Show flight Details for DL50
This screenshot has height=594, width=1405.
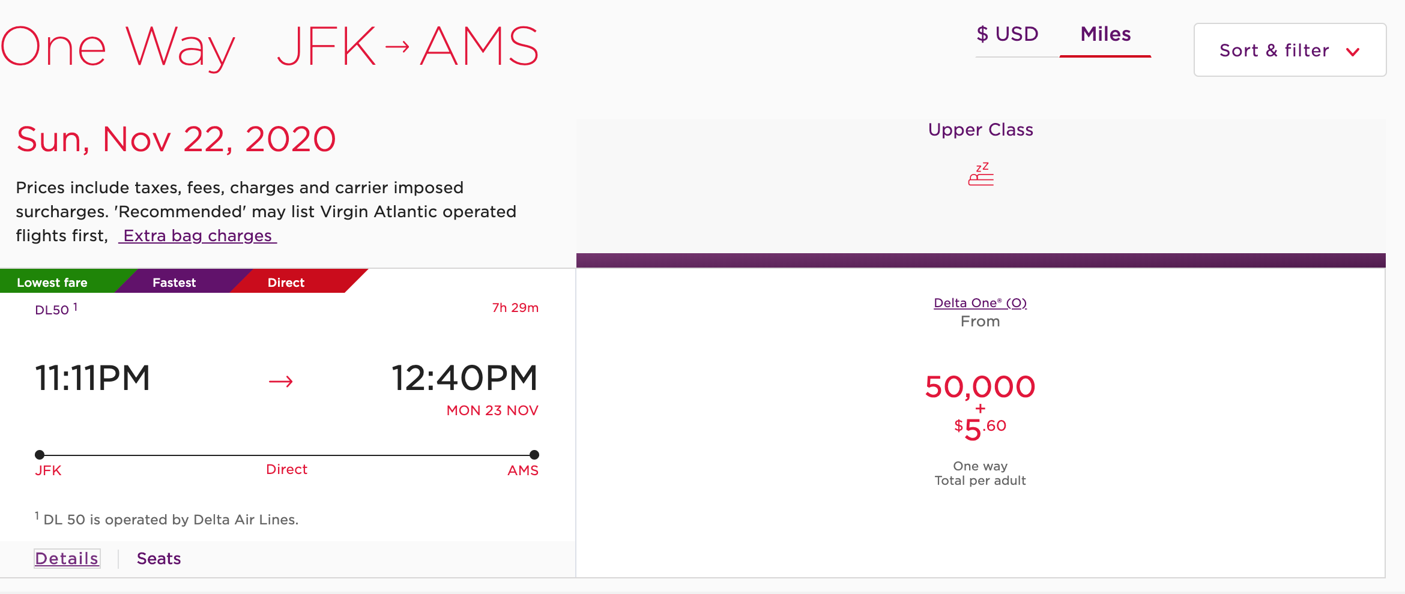(x=67, y=559)
